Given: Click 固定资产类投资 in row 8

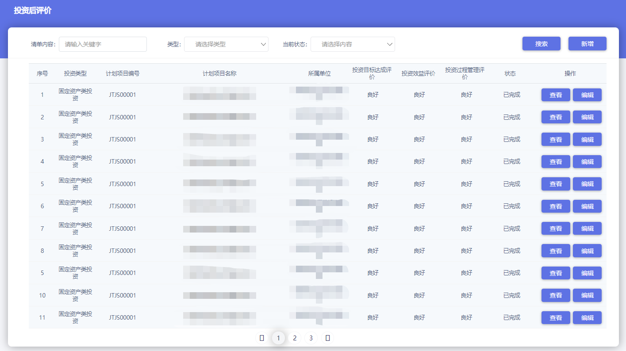Looking at the screenshot, I should [75, 251].
